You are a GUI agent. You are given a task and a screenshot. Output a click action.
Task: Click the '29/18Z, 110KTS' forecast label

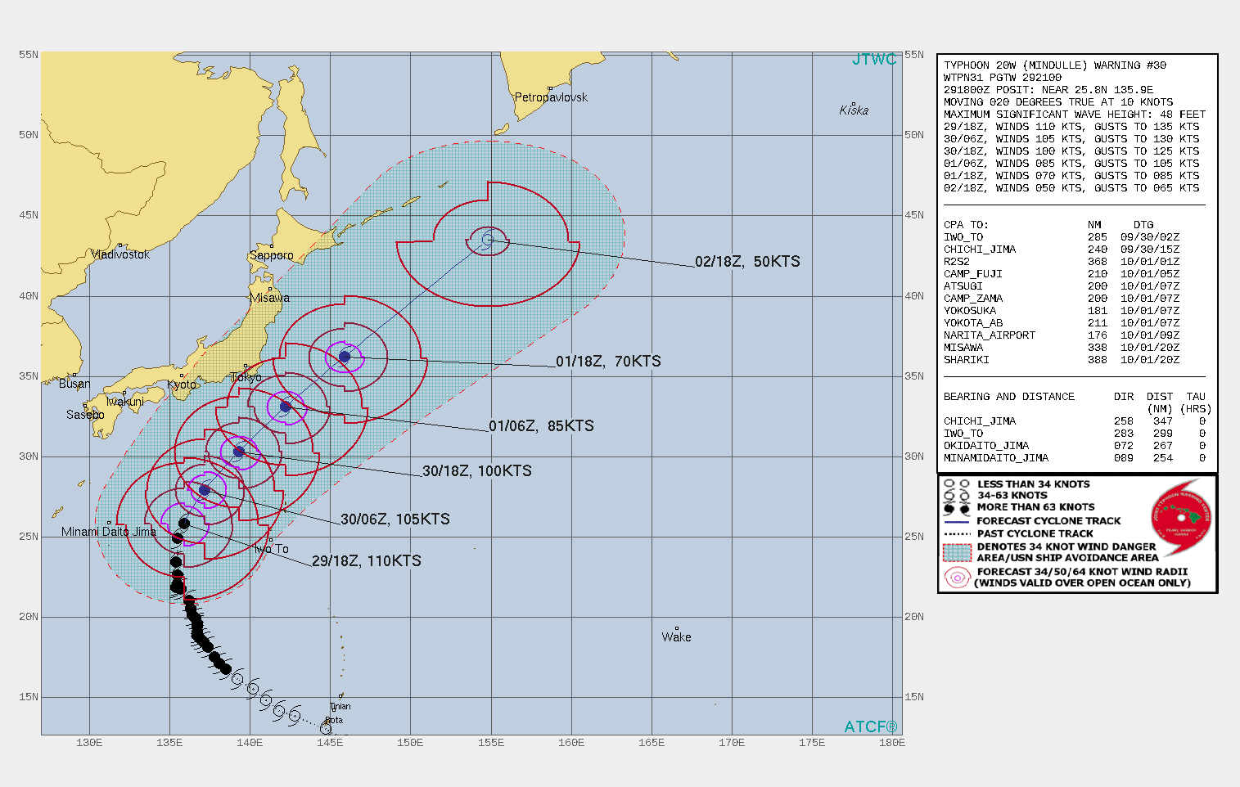(367, 561)
